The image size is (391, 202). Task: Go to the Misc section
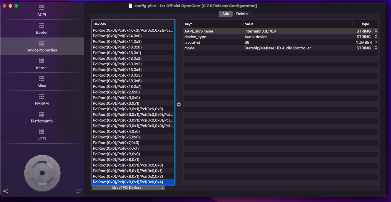[x=42, y=82]
